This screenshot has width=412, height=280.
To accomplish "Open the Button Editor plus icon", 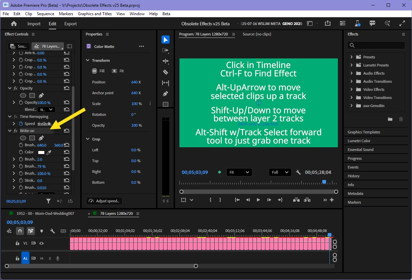I will click(332, 200).
